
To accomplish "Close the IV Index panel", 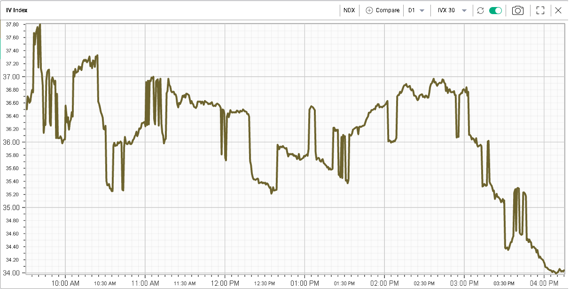I will click(558, 10).
